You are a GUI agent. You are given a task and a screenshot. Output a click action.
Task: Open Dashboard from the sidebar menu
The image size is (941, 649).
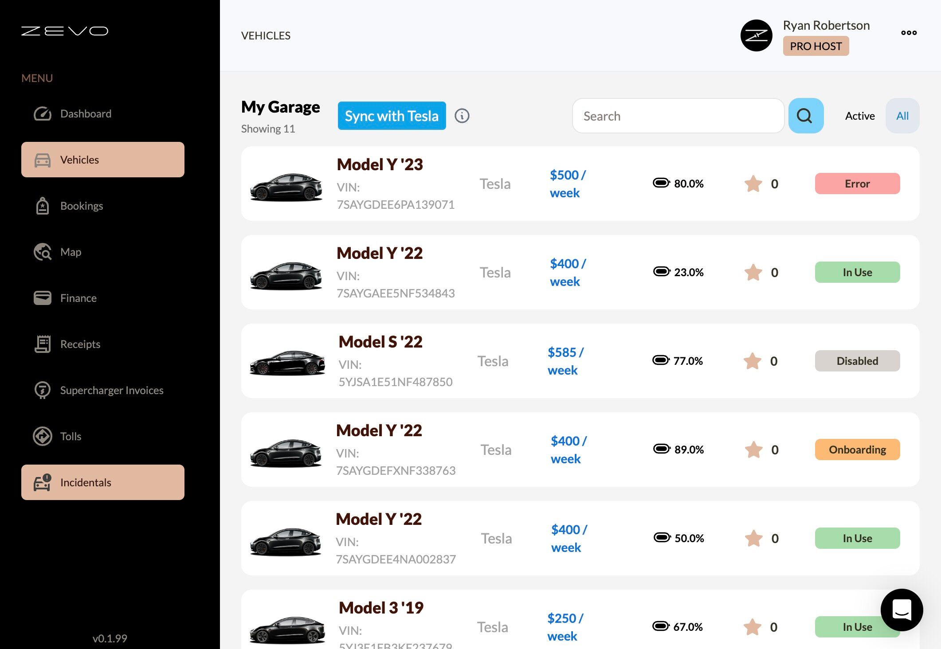coord(86,113)
